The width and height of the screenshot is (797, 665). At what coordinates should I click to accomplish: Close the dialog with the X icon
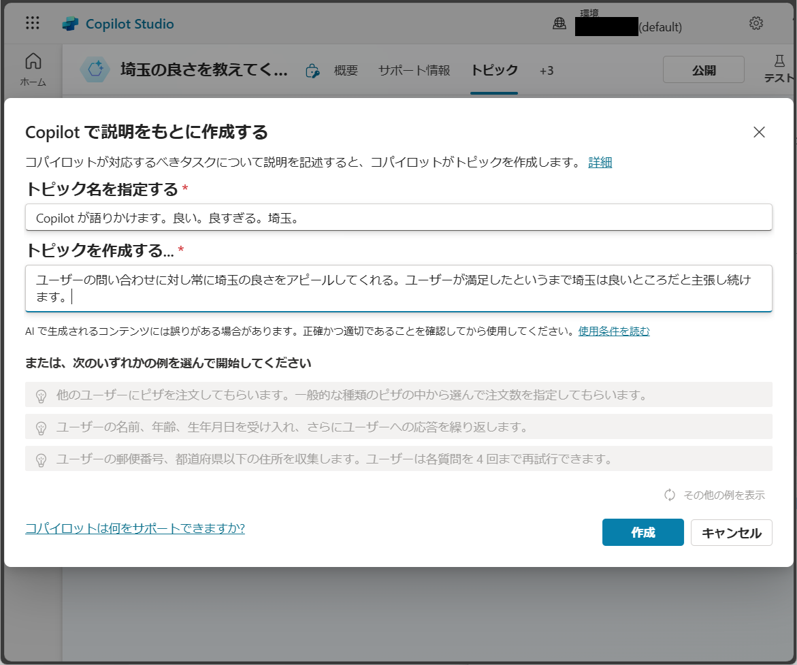pos(759,132)
